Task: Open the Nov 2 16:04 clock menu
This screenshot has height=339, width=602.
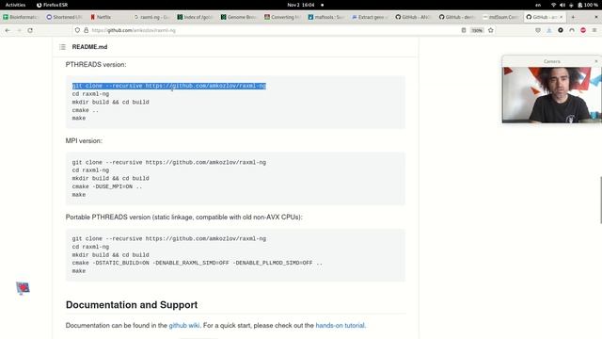Action: 301,5
